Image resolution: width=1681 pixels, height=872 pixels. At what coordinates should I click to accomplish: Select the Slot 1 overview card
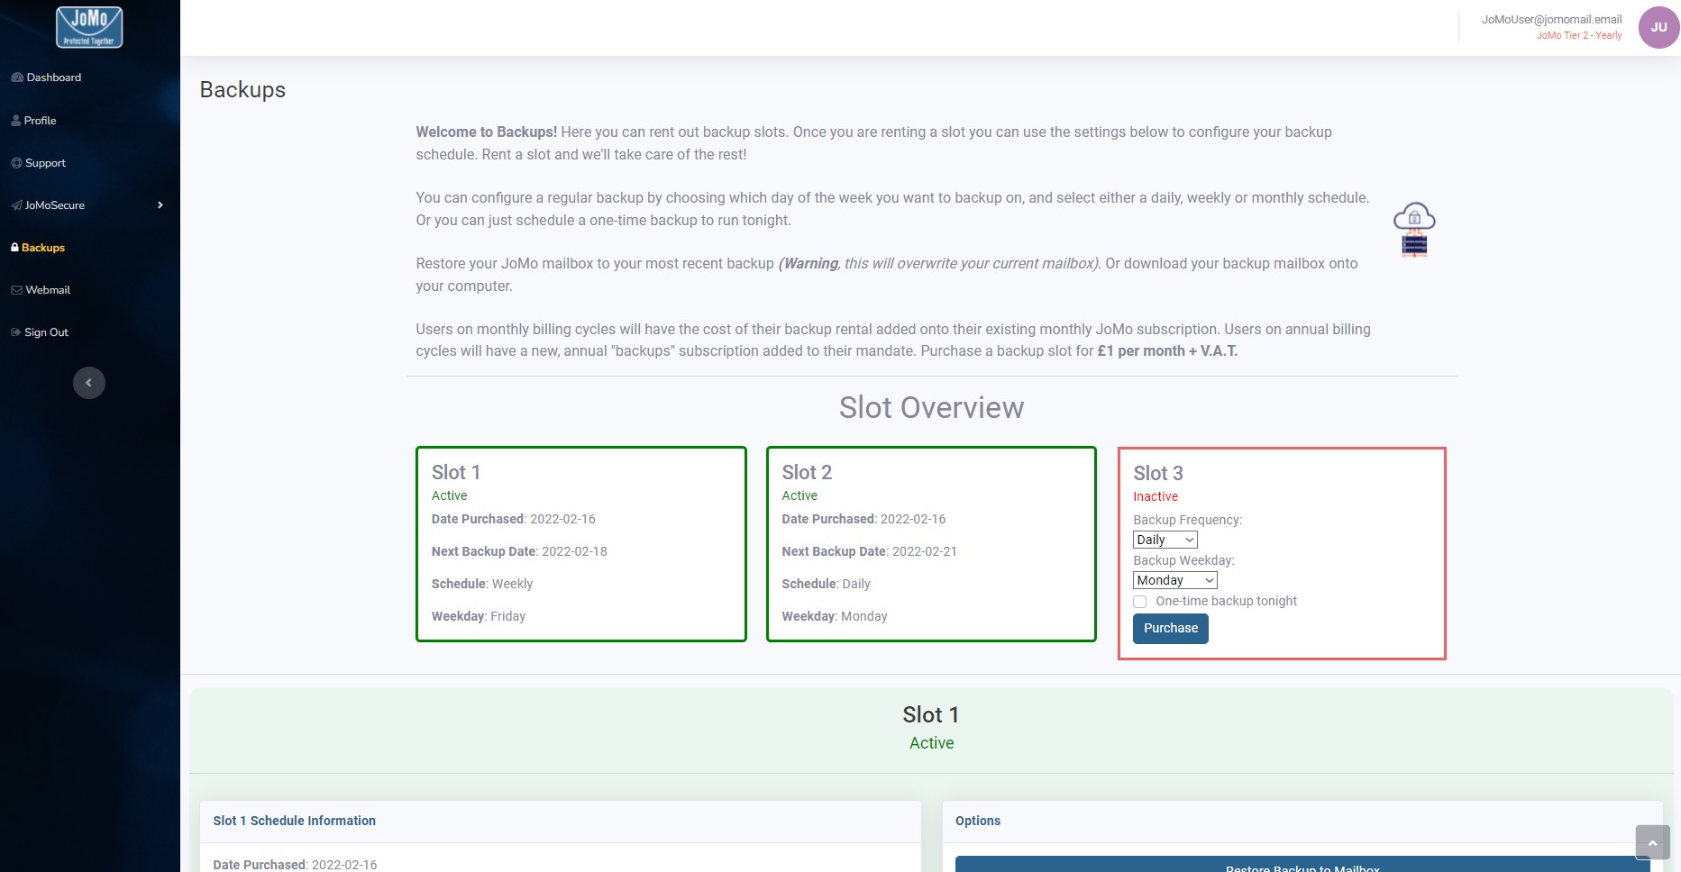click(581, 544)
